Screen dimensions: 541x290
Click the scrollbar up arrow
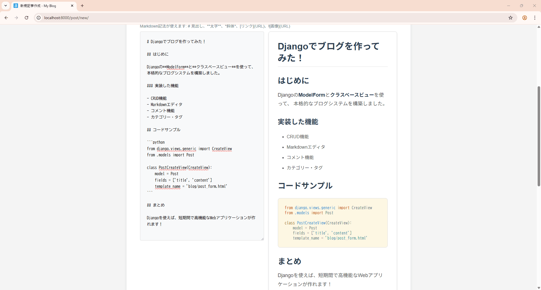tap(539, 27)
